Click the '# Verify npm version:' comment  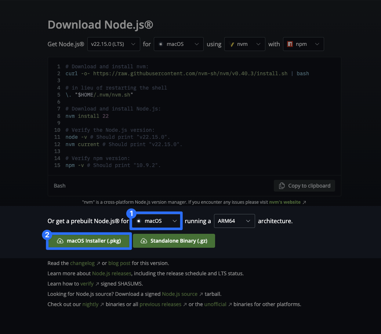point(98,158)
